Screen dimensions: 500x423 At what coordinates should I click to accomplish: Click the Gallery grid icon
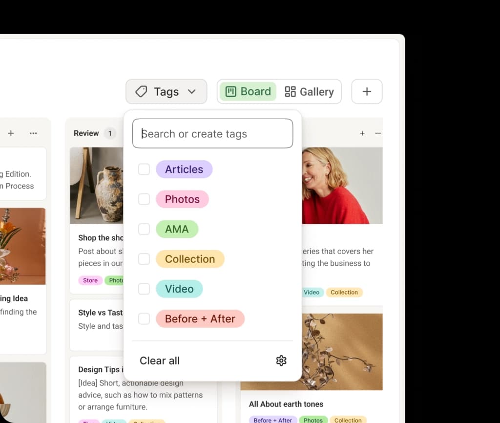click(290, 91)
